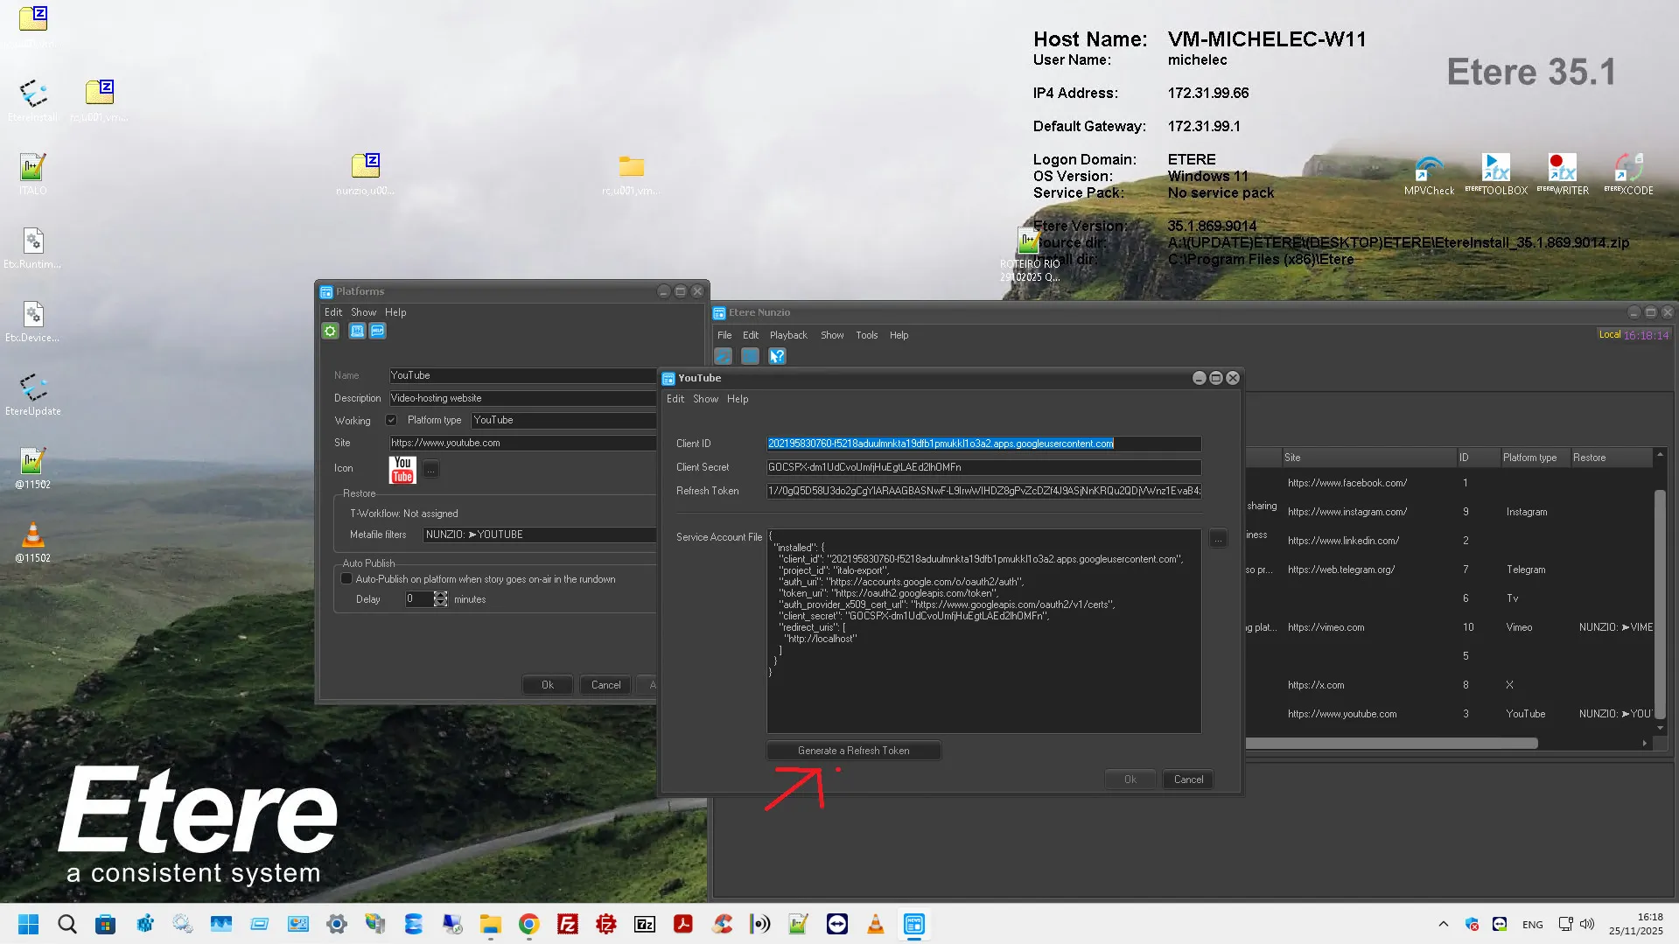Click the context help cursor icon in Etere Nunzio
Image resolution: width=1679 pixels, height=944 pixels.
pyautogui.click(x=777, y=356)
